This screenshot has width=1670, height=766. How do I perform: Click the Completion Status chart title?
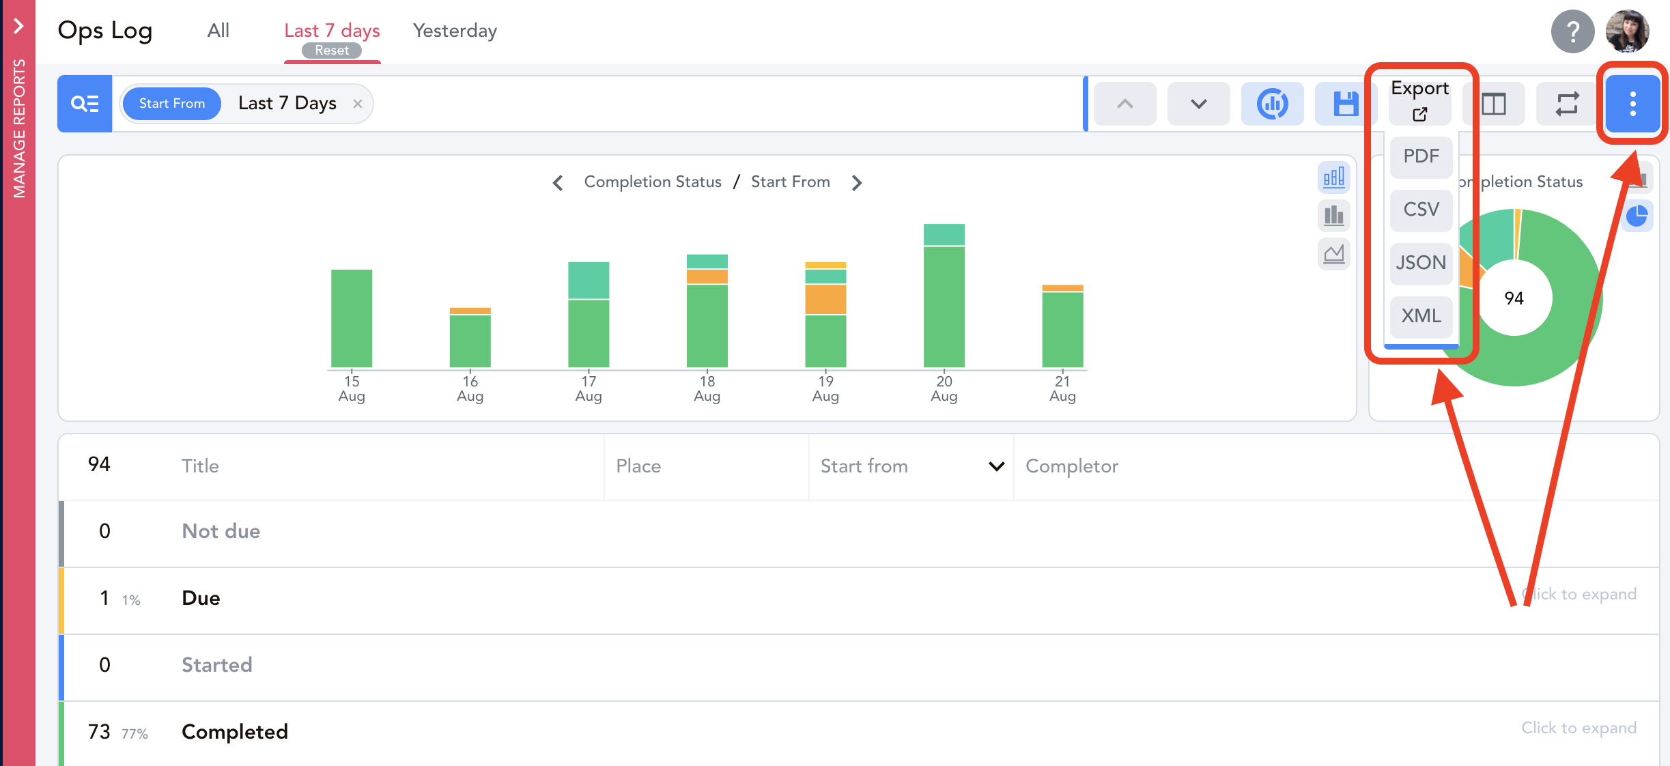[652, 182]
